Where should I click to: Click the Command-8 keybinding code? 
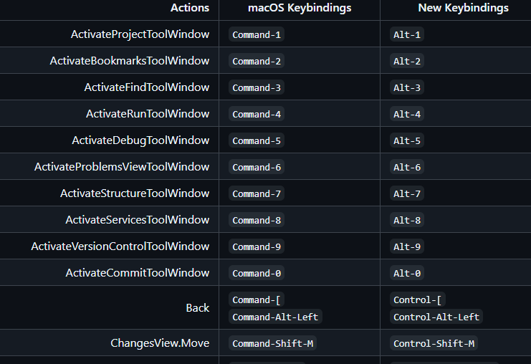pyautogui.click(x=257, y=220)
